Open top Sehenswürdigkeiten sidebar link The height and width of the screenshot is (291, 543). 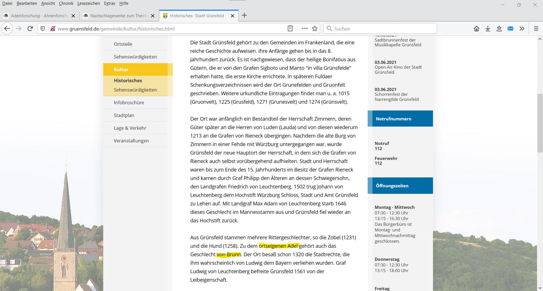point(136,57)
